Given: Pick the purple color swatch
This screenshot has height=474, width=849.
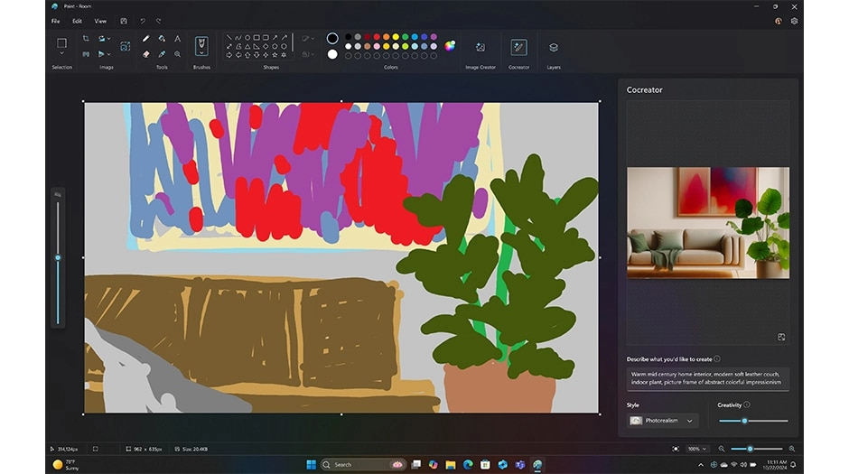Looking at the screenshot, I should pyautogui.click(x=434, y=37).
